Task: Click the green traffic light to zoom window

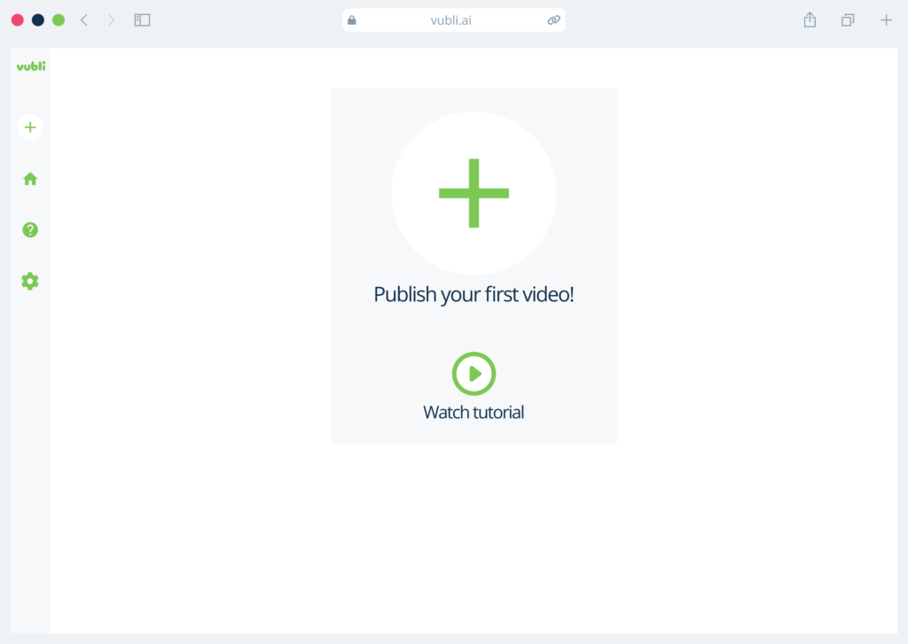Action: click(58, 19)
